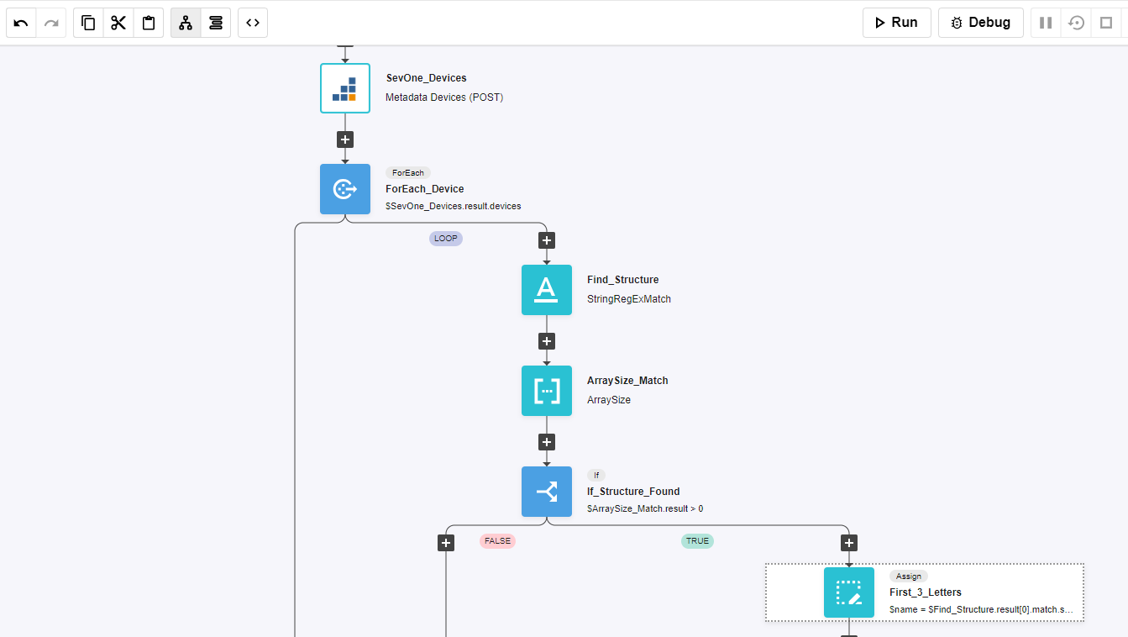Click the StringRegExMatch subtitle
The image size is (1128, 637).
pos(629,299)
